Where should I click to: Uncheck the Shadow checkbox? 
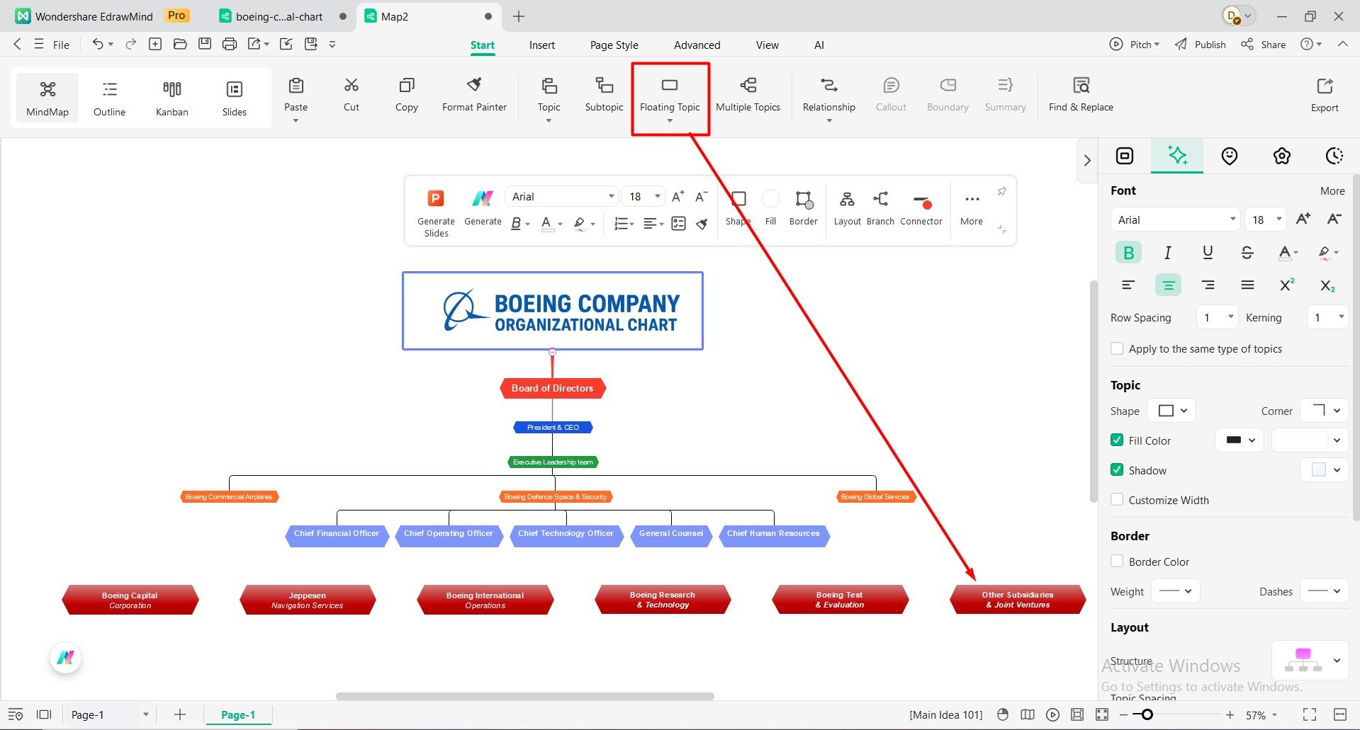(x=1117, y=469)
